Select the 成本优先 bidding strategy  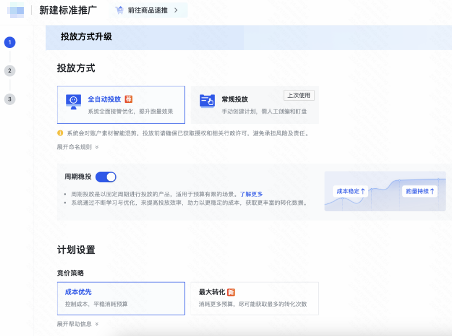121,298
